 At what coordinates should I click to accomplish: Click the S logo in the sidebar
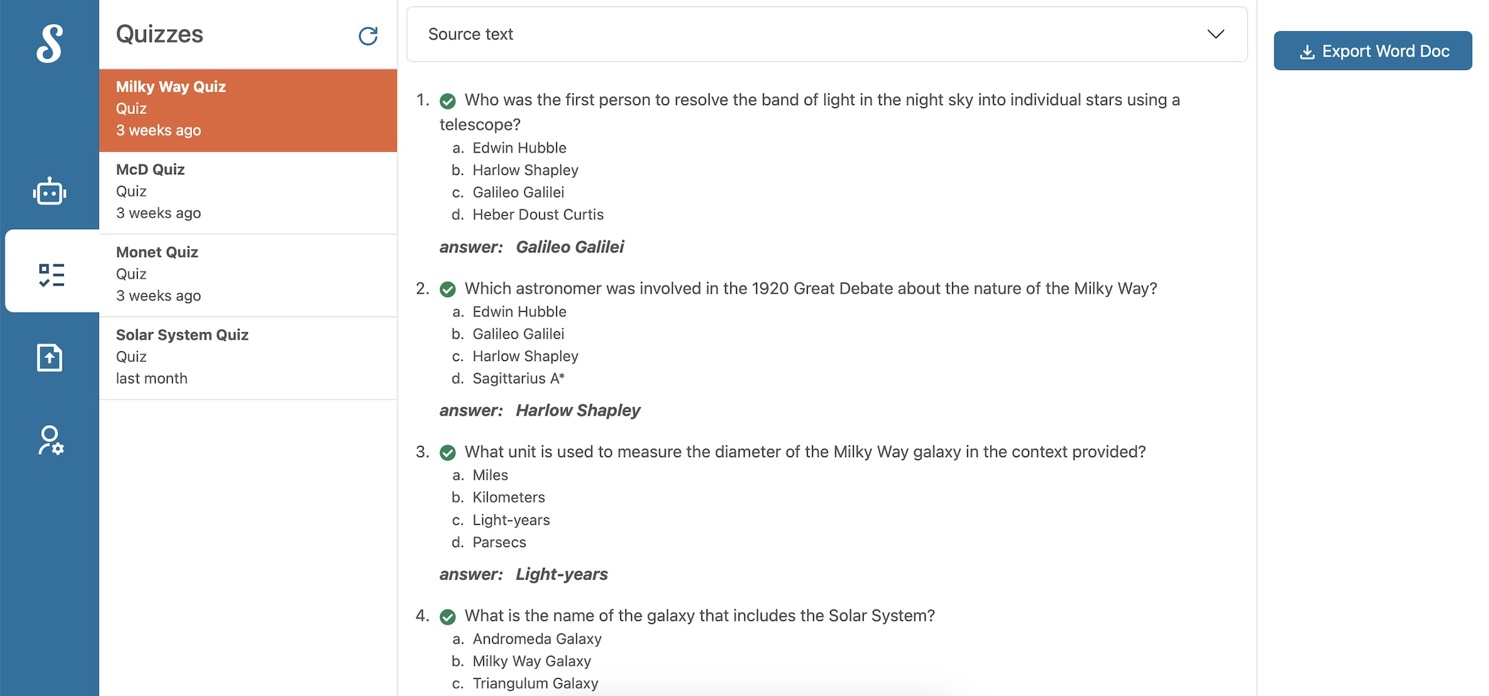tap(50, 43)
